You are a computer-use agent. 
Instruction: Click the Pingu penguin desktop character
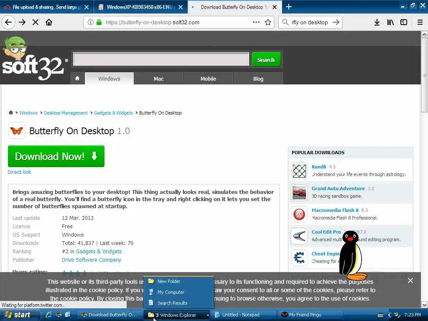[x=352, y=255]
